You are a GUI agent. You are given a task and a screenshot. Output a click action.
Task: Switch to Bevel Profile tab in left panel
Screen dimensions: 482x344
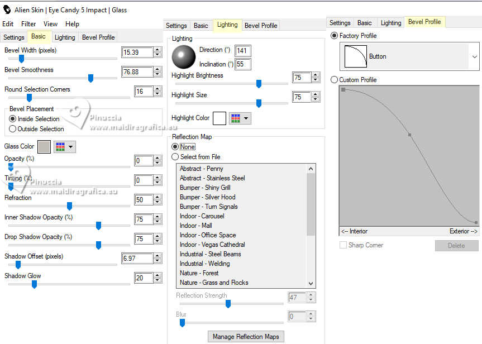(98, 37)
